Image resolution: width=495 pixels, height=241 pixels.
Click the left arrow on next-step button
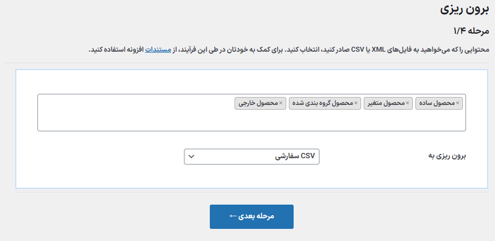234,217
